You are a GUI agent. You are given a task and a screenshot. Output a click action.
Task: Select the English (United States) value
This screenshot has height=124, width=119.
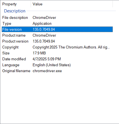click(x=51, y=65)
